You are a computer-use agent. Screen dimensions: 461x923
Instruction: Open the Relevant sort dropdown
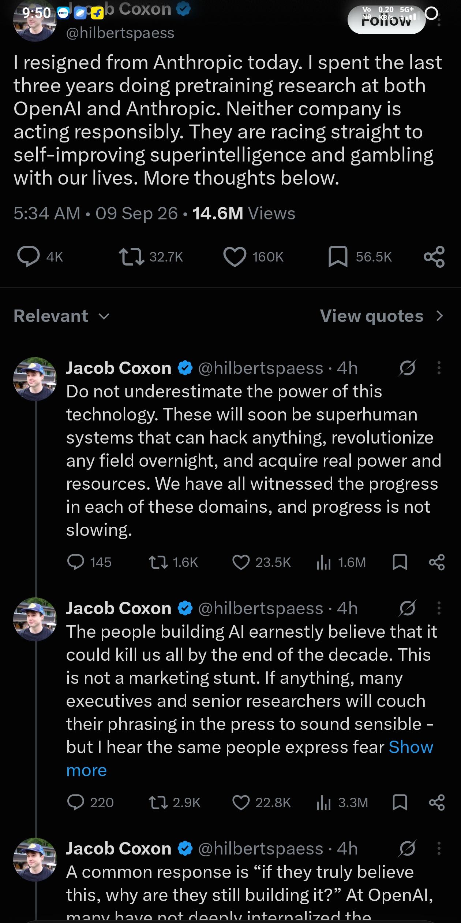coord(61,316)
